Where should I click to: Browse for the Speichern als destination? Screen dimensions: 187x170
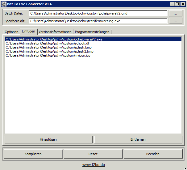tap(175, 21)
